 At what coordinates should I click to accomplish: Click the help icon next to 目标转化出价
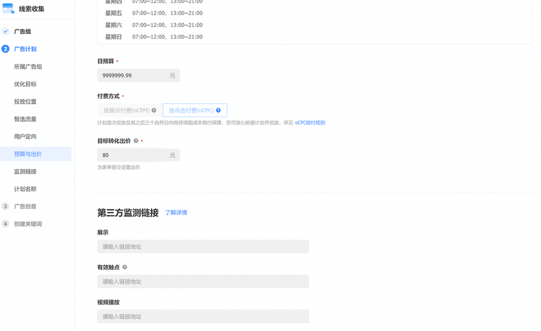[x=136, y=141]
